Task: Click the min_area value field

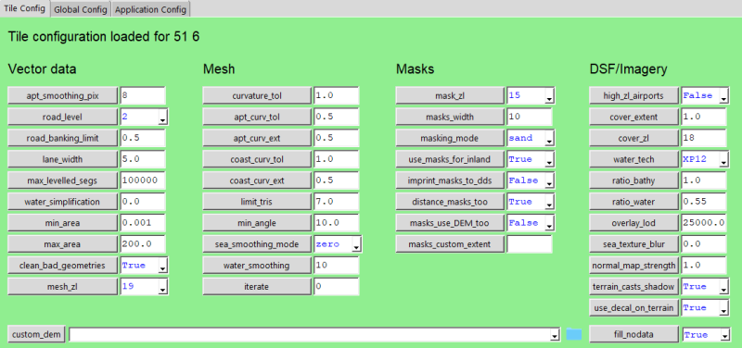Action: pos(143,223)
